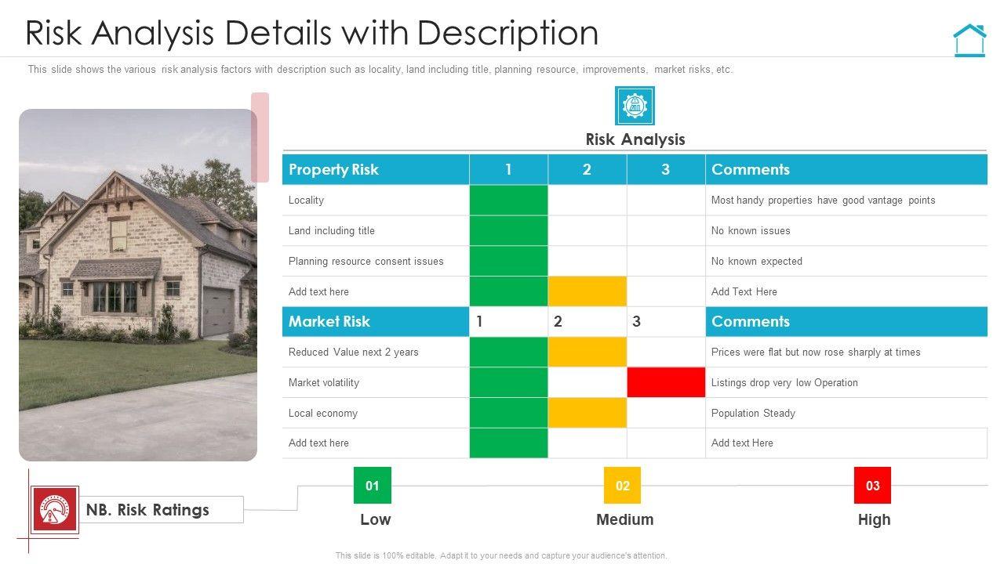Viewport: 1004px width, 564px height.
Task: Click the 'Add Text Here' Property Risk comment
Action: point(744,291)
